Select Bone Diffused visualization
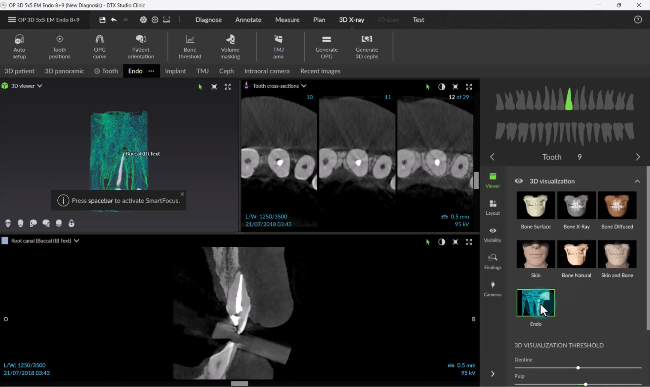 click(x=617, y=205)
